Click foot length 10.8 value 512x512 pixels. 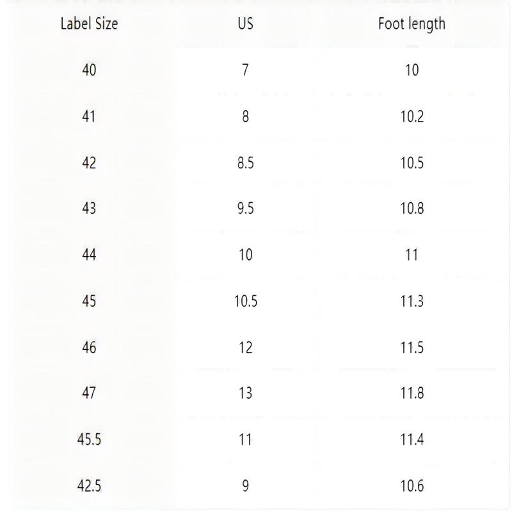(412, 209)
